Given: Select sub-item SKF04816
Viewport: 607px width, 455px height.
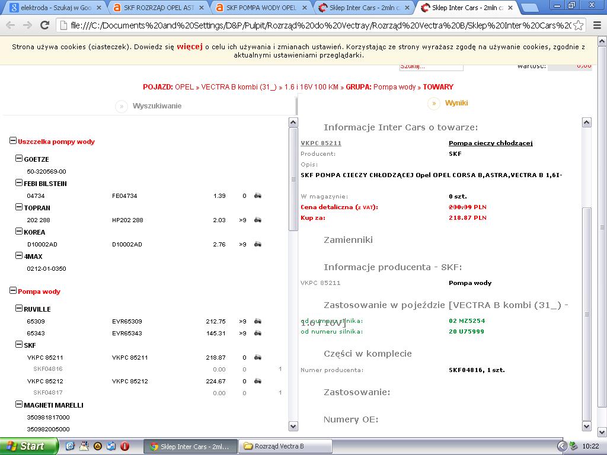Looking at the screenshot, I should 48,369.
